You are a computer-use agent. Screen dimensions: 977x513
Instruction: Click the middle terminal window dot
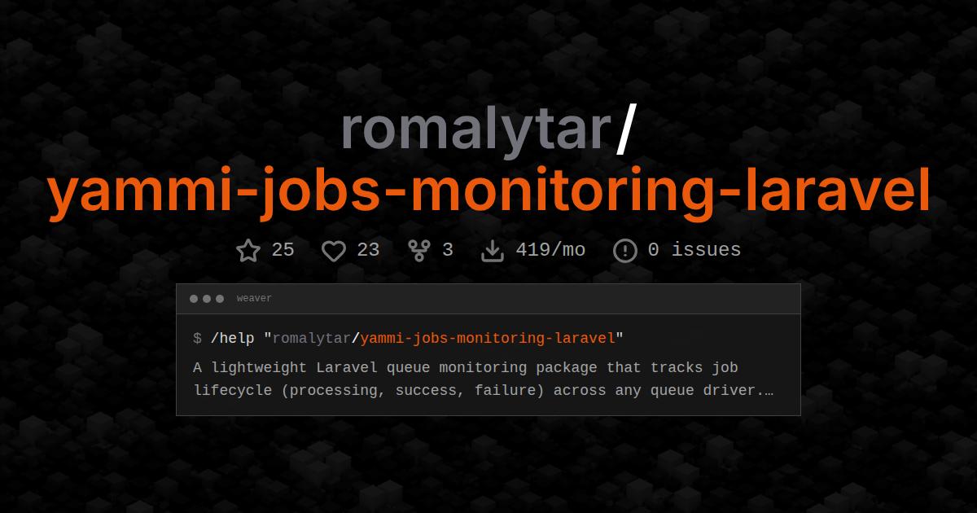pyautogui.click(x=207, y=299)
